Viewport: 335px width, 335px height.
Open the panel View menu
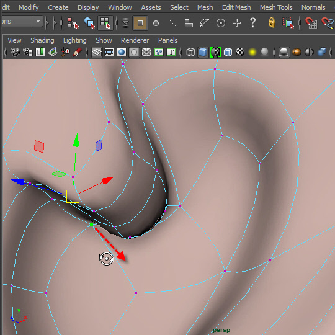[14, 40]
